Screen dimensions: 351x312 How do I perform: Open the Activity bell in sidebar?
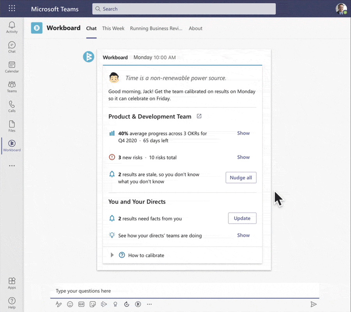(12, 27)
